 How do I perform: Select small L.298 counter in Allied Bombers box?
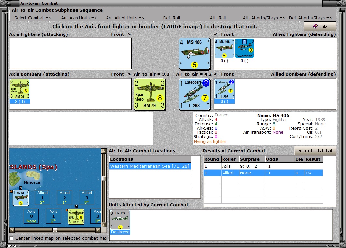pos(224,89)
